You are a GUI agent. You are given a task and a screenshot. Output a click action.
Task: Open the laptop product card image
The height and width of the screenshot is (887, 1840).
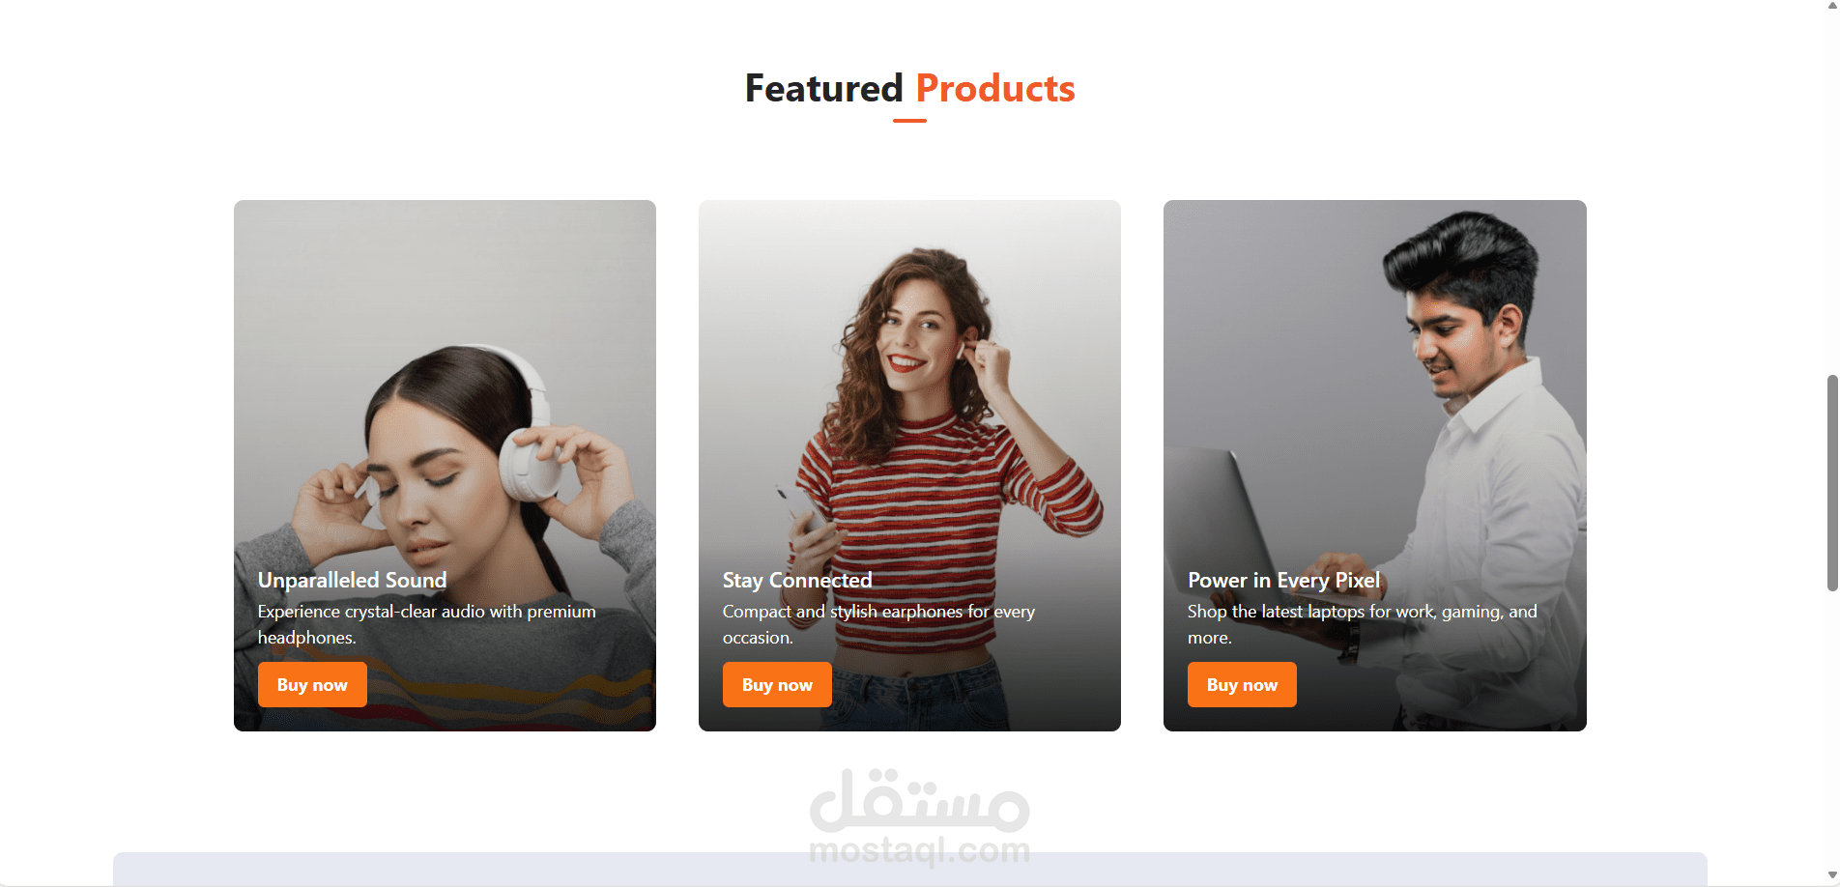(x=1374, y=386)
